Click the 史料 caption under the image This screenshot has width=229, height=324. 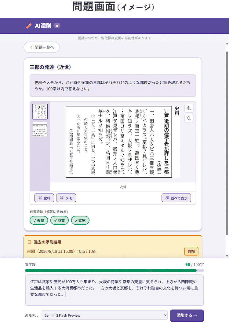pos(123,187)
